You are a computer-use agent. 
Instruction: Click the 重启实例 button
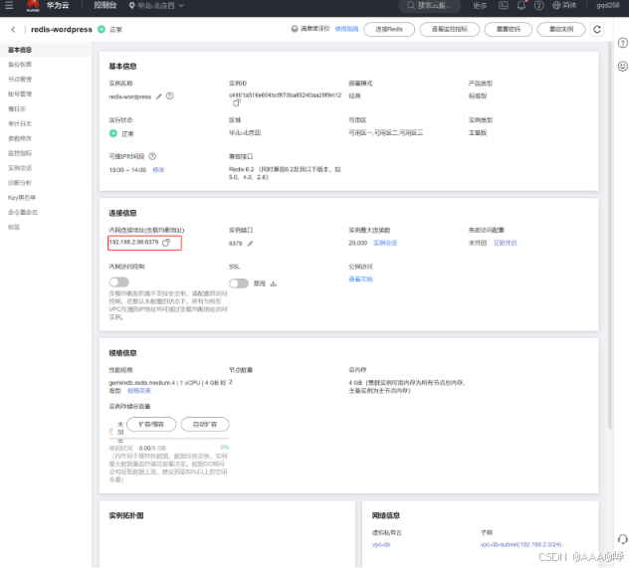tap(560, 29)
